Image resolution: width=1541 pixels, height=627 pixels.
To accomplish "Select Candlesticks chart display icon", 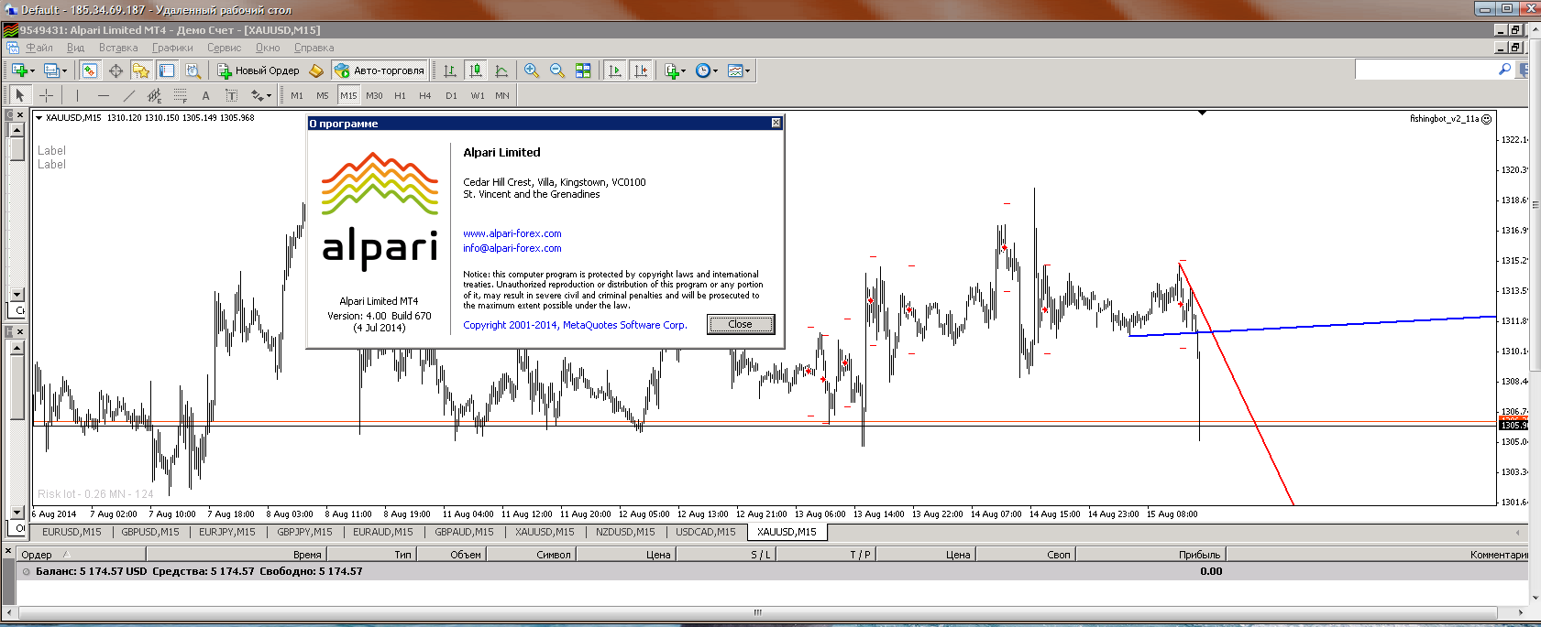I will tap(476, 70).
